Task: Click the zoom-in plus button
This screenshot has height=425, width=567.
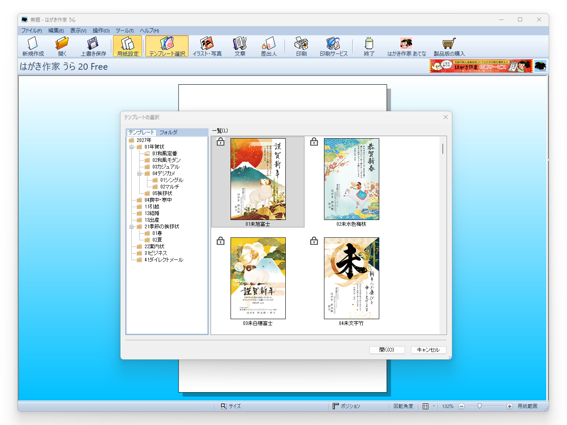Action: [510, 406]
